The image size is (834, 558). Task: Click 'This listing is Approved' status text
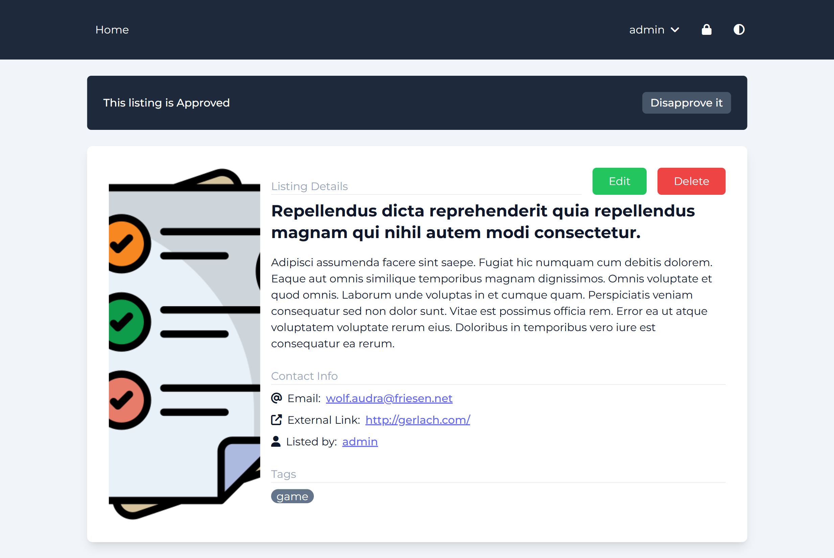[x=166, y=103]
